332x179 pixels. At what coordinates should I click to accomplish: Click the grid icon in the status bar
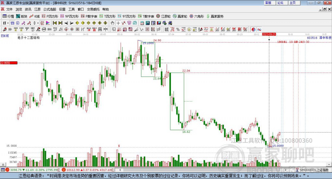point(3,170)
